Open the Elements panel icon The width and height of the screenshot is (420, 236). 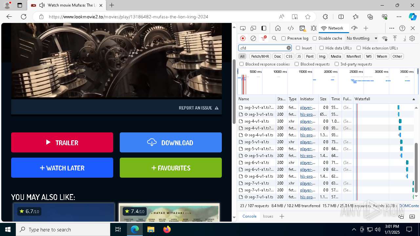click(x=290, y=28)
